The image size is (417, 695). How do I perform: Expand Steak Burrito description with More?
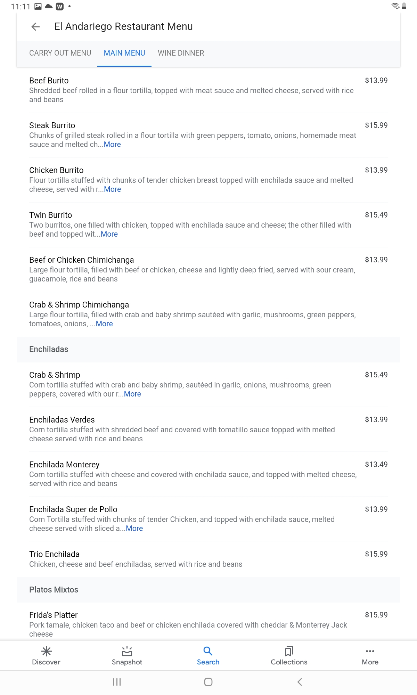click(112, 145)
